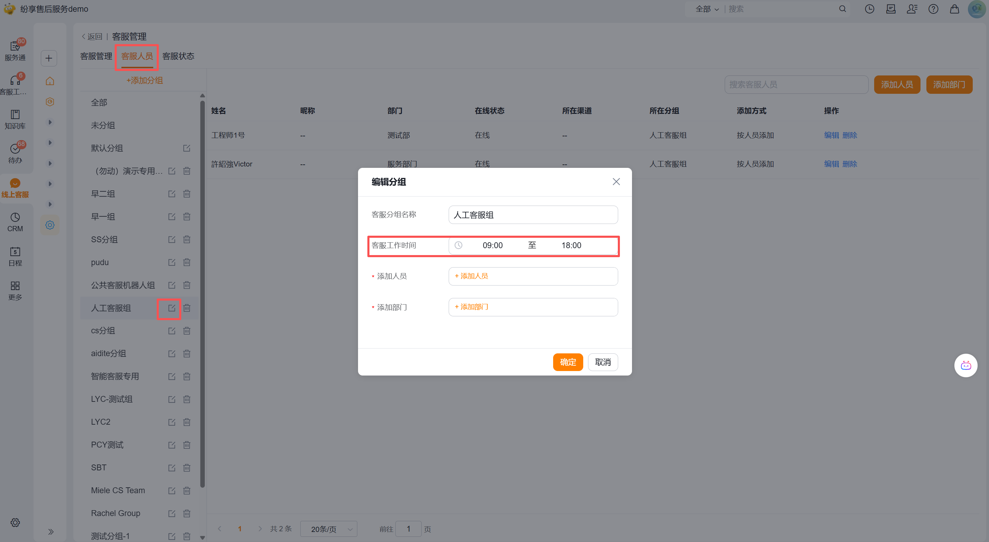This screenshot has height=542, width=989.
Task: Click the 09:00 start time field
Action: 492,245
